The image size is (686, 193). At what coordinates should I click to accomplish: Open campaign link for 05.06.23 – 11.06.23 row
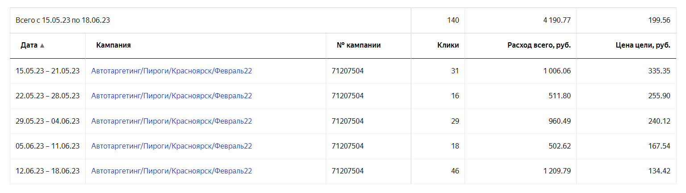click(171, 146)
